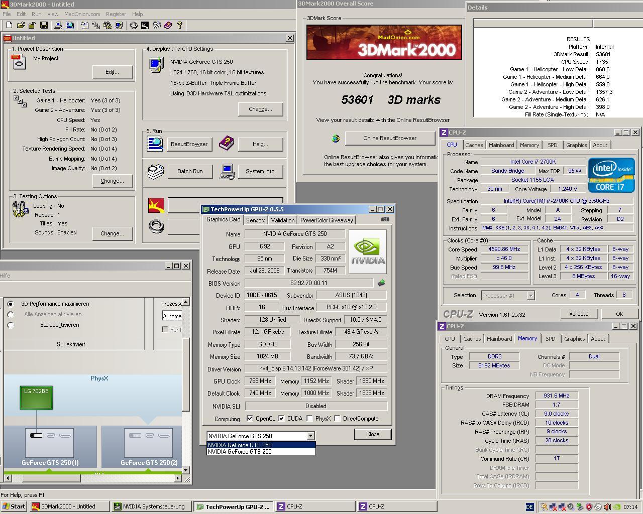643x514 pixels.
Task: Click the NVIDIA panel horizontal scrollbar right arrow
Action: click(177, 478)
